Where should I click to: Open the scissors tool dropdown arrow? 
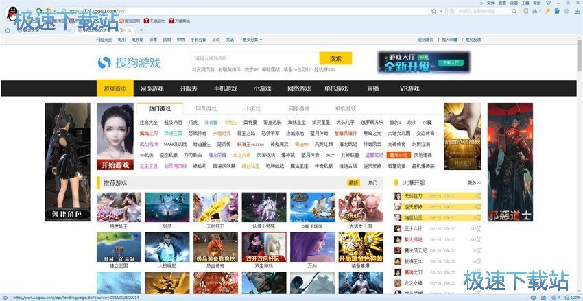(540, 12)
